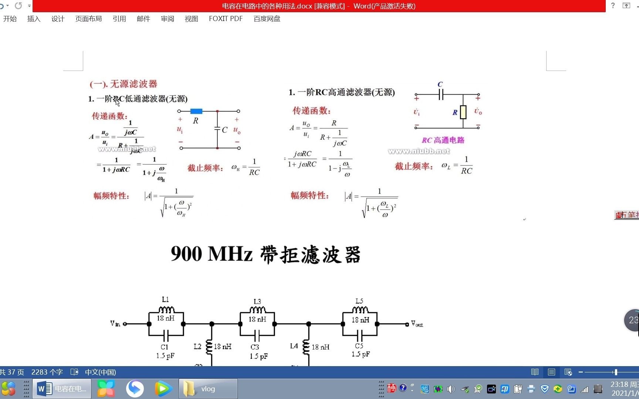Click the red notes tab at the right edge

tap(627, 215)
